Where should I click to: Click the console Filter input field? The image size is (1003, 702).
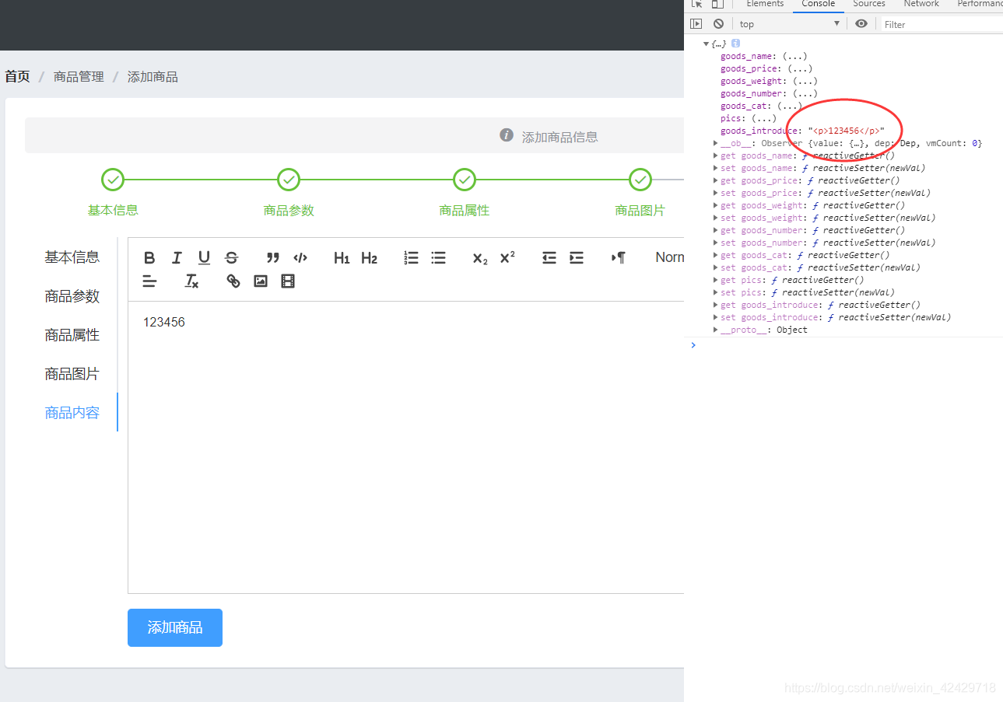pyautogui.click(x=942, y=24)
